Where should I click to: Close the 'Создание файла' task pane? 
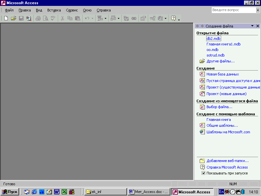[258, 26]
